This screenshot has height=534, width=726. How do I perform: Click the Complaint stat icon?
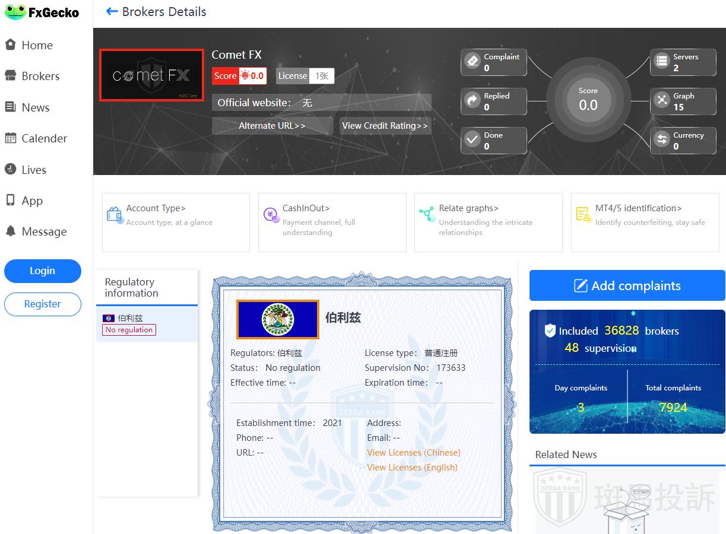coord(473,62)
